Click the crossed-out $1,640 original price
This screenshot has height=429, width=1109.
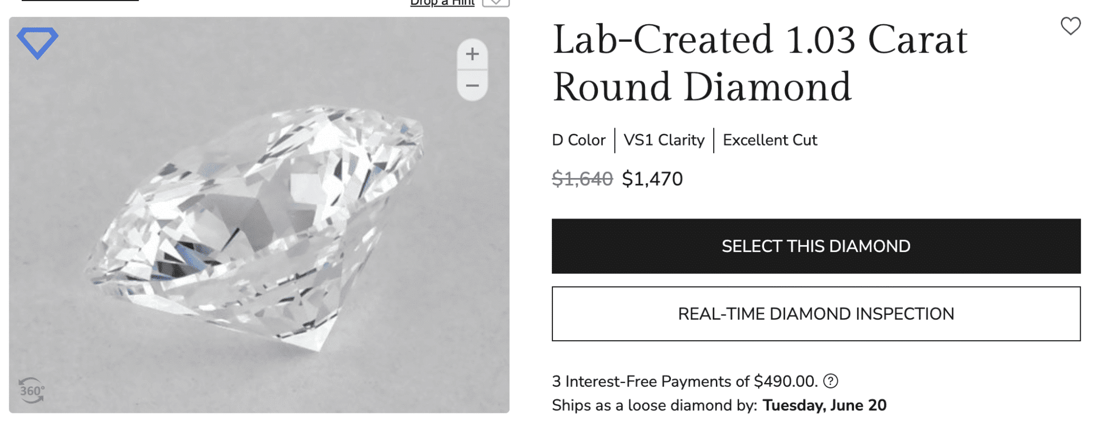pos(582,179)
